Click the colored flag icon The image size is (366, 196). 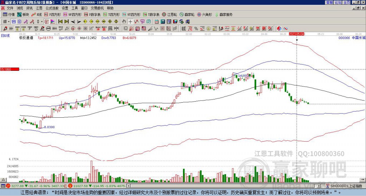53,21
